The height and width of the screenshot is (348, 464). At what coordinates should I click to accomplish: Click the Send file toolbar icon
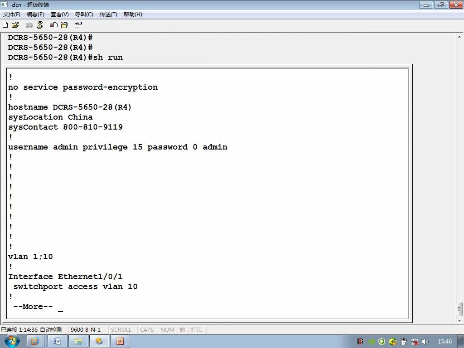click(53, 25)
